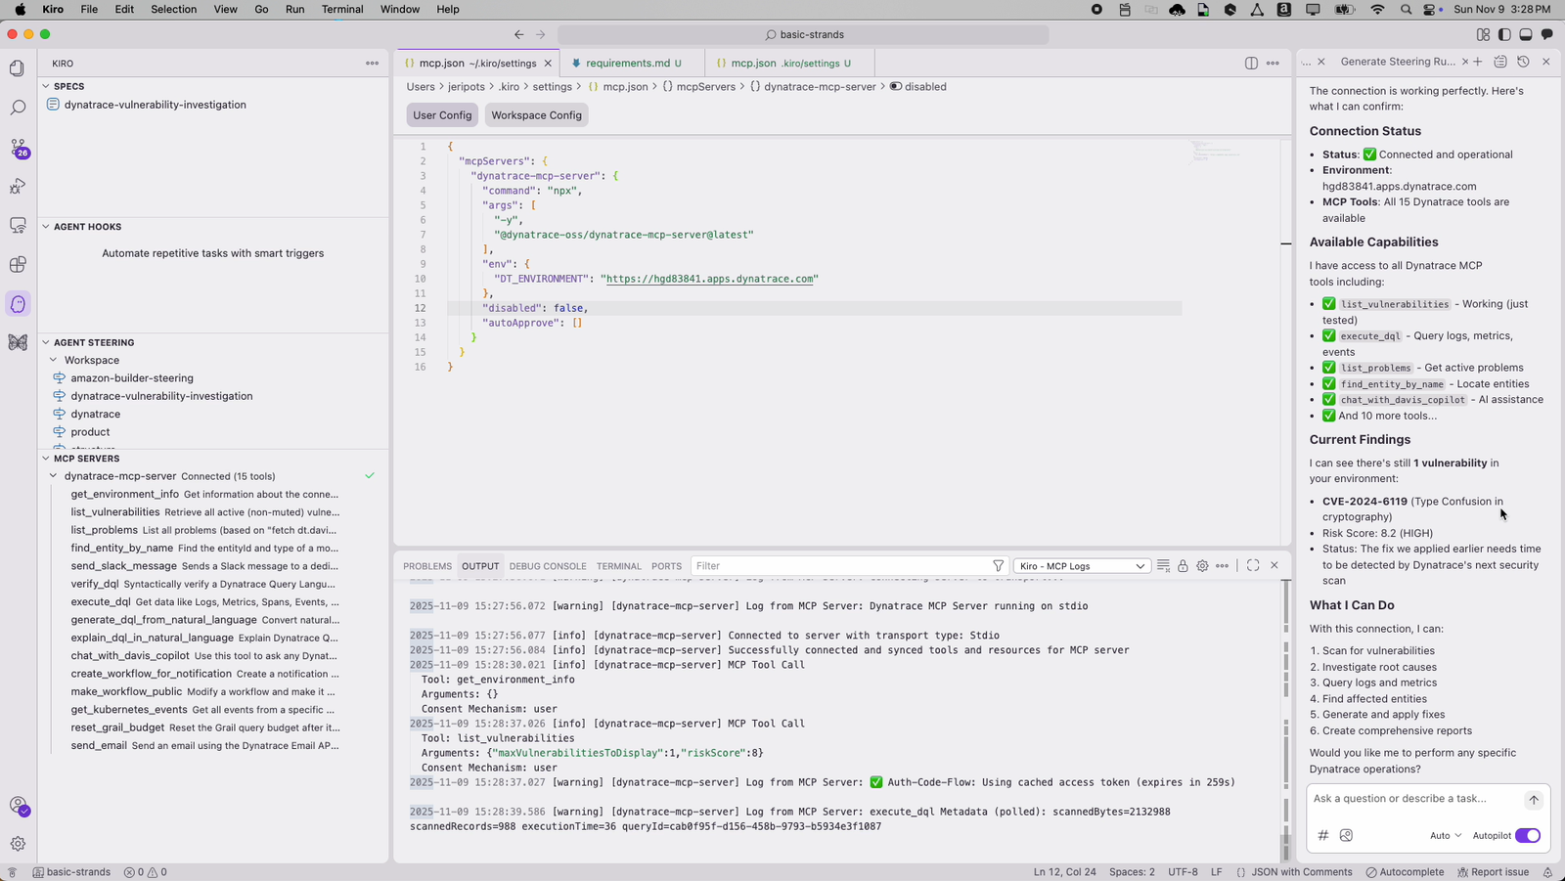
Task: Click Autocomplete in the status bar
Action: (x=1405, y=872)
